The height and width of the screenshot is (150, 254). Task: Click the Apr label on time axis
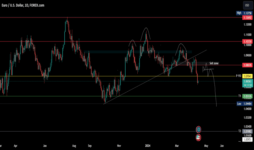tap(16, 146)
